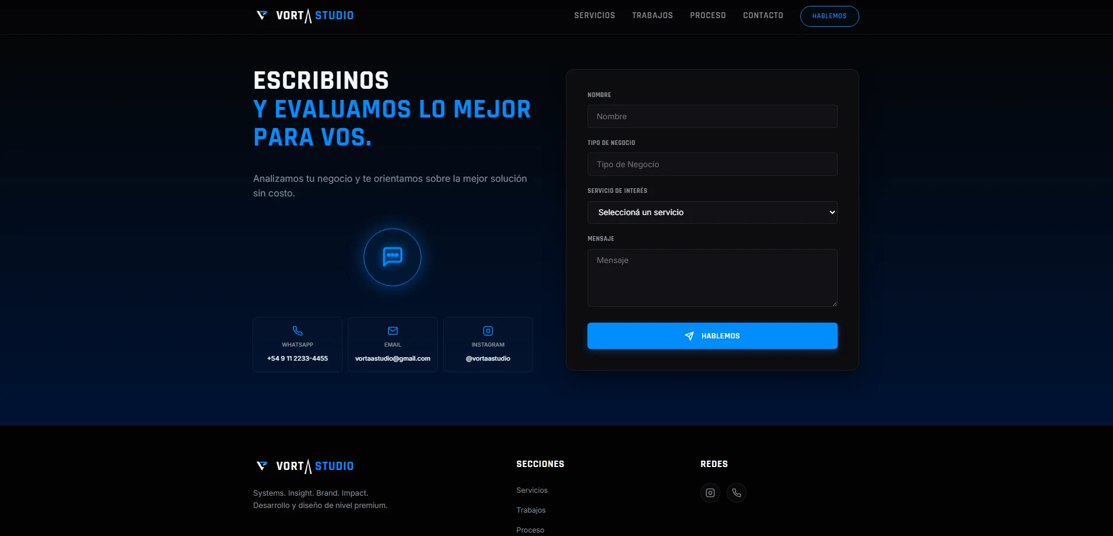The height and width of the screenshot is (536, 1113).
Task: Open the Servicios link in the footer
Action: coord(532,490)
